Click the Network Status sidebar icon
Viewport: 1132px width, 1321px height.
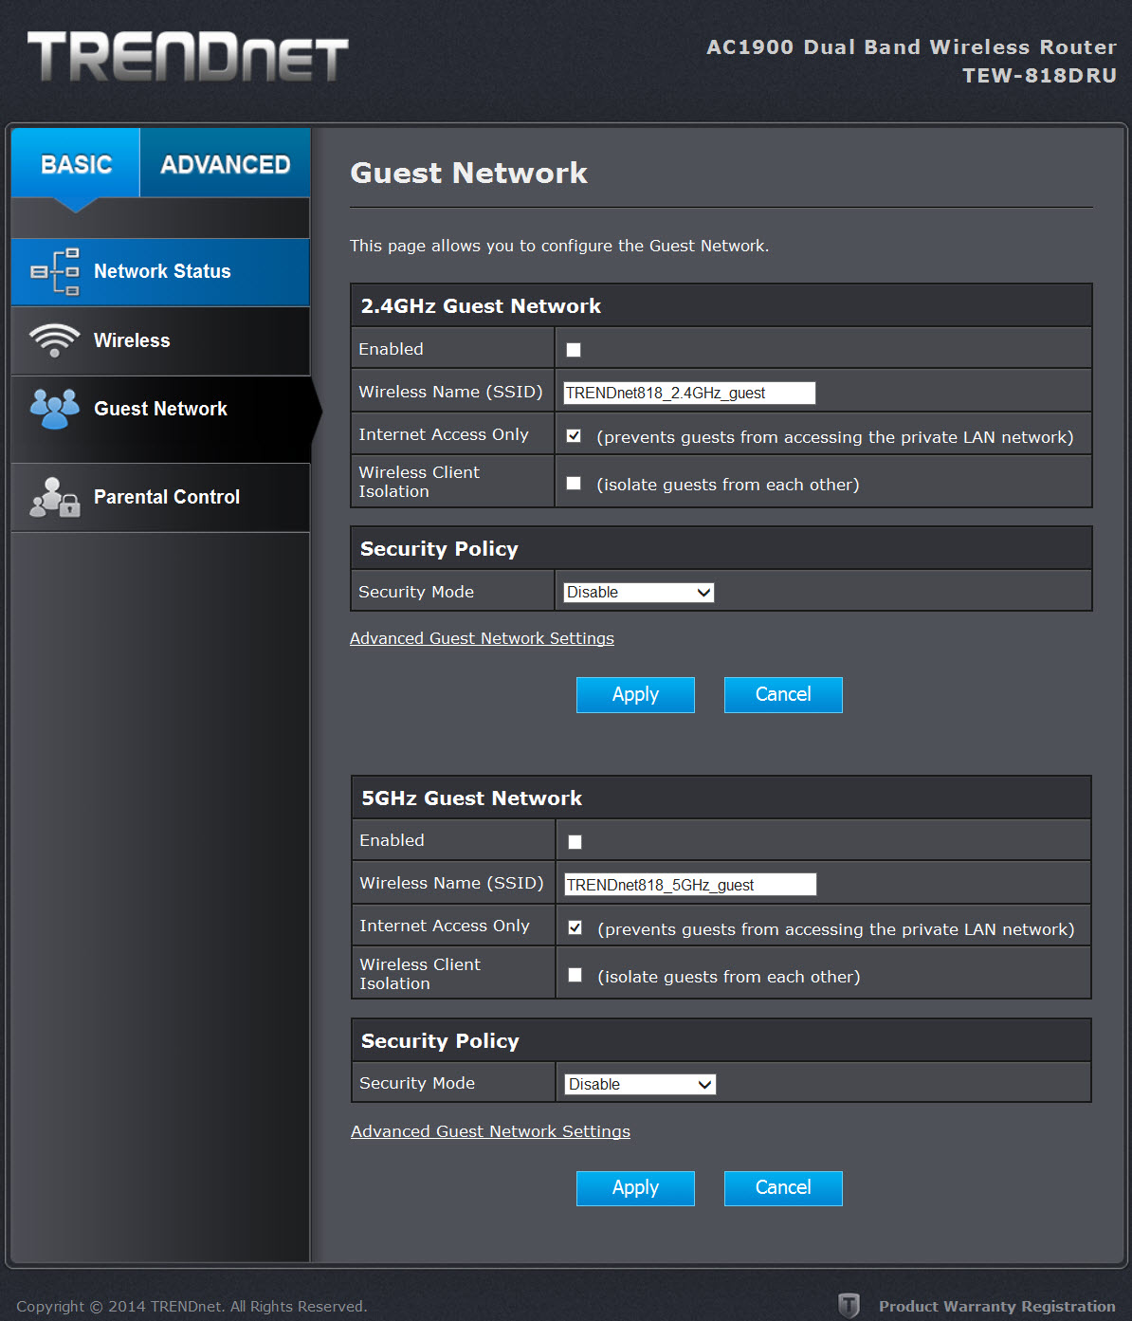[x=55, y=271]
